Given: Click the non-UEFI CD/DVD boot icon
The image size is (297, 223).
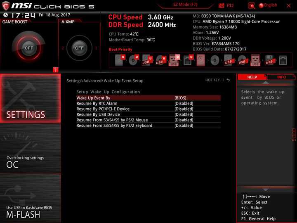Looking at the screenshot, I should pos(214,60).
